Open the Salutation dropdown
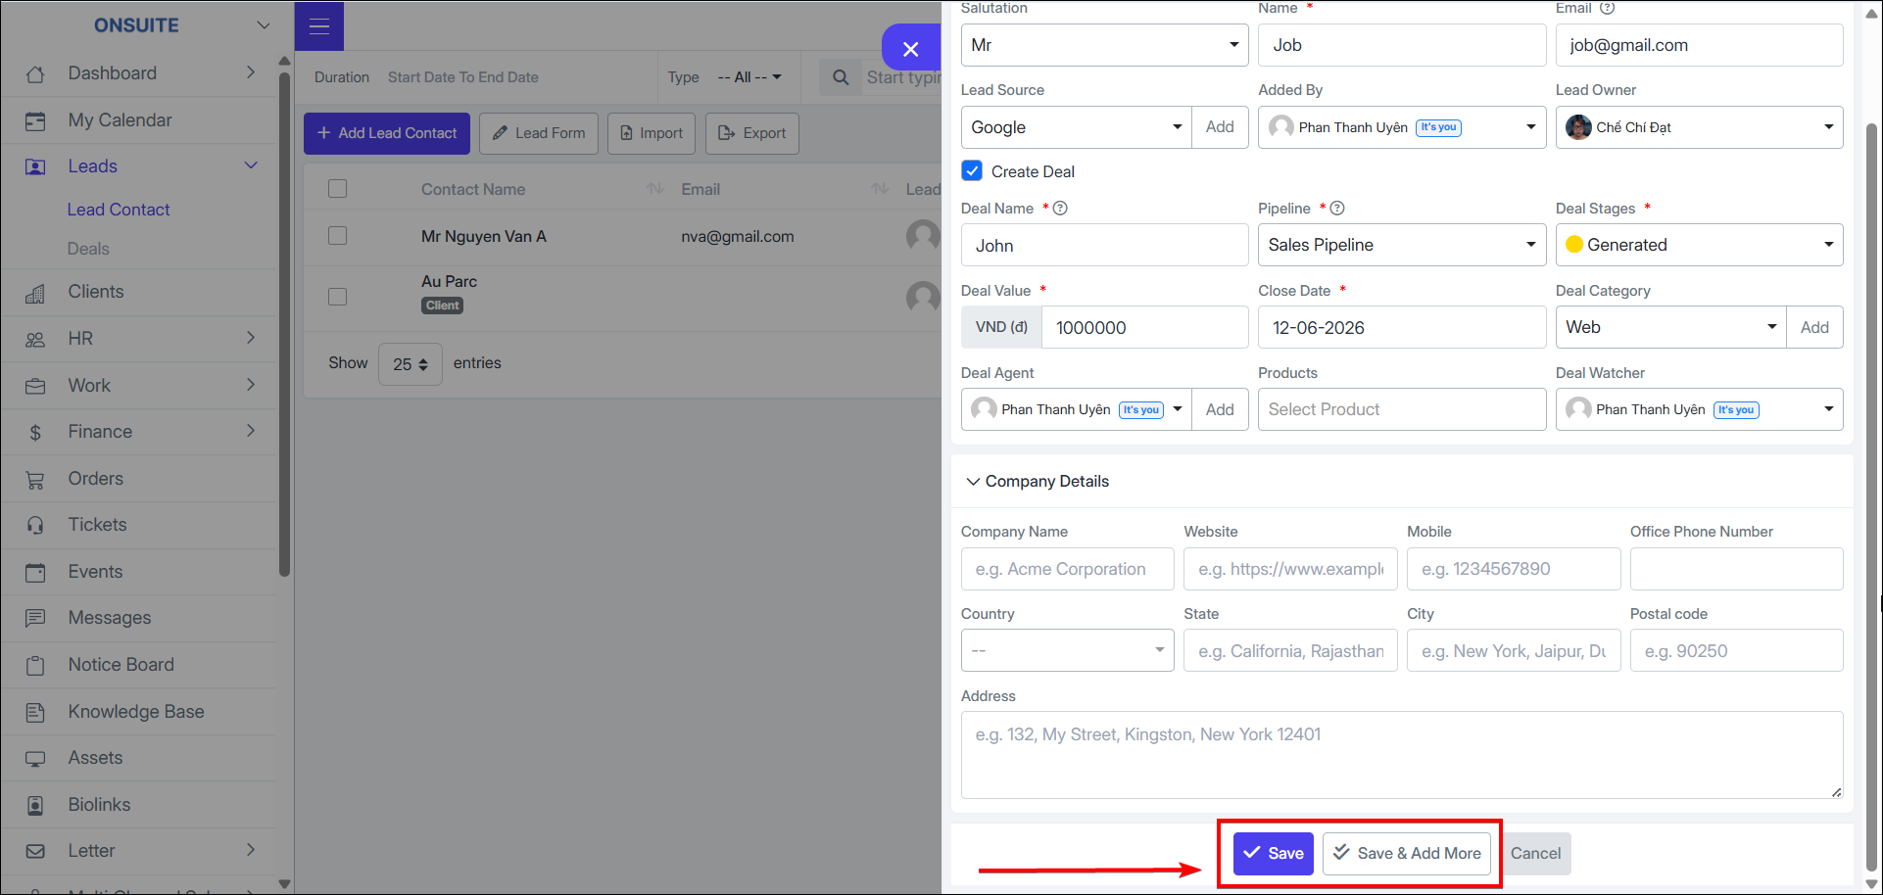 click(x=1105, y=45)
